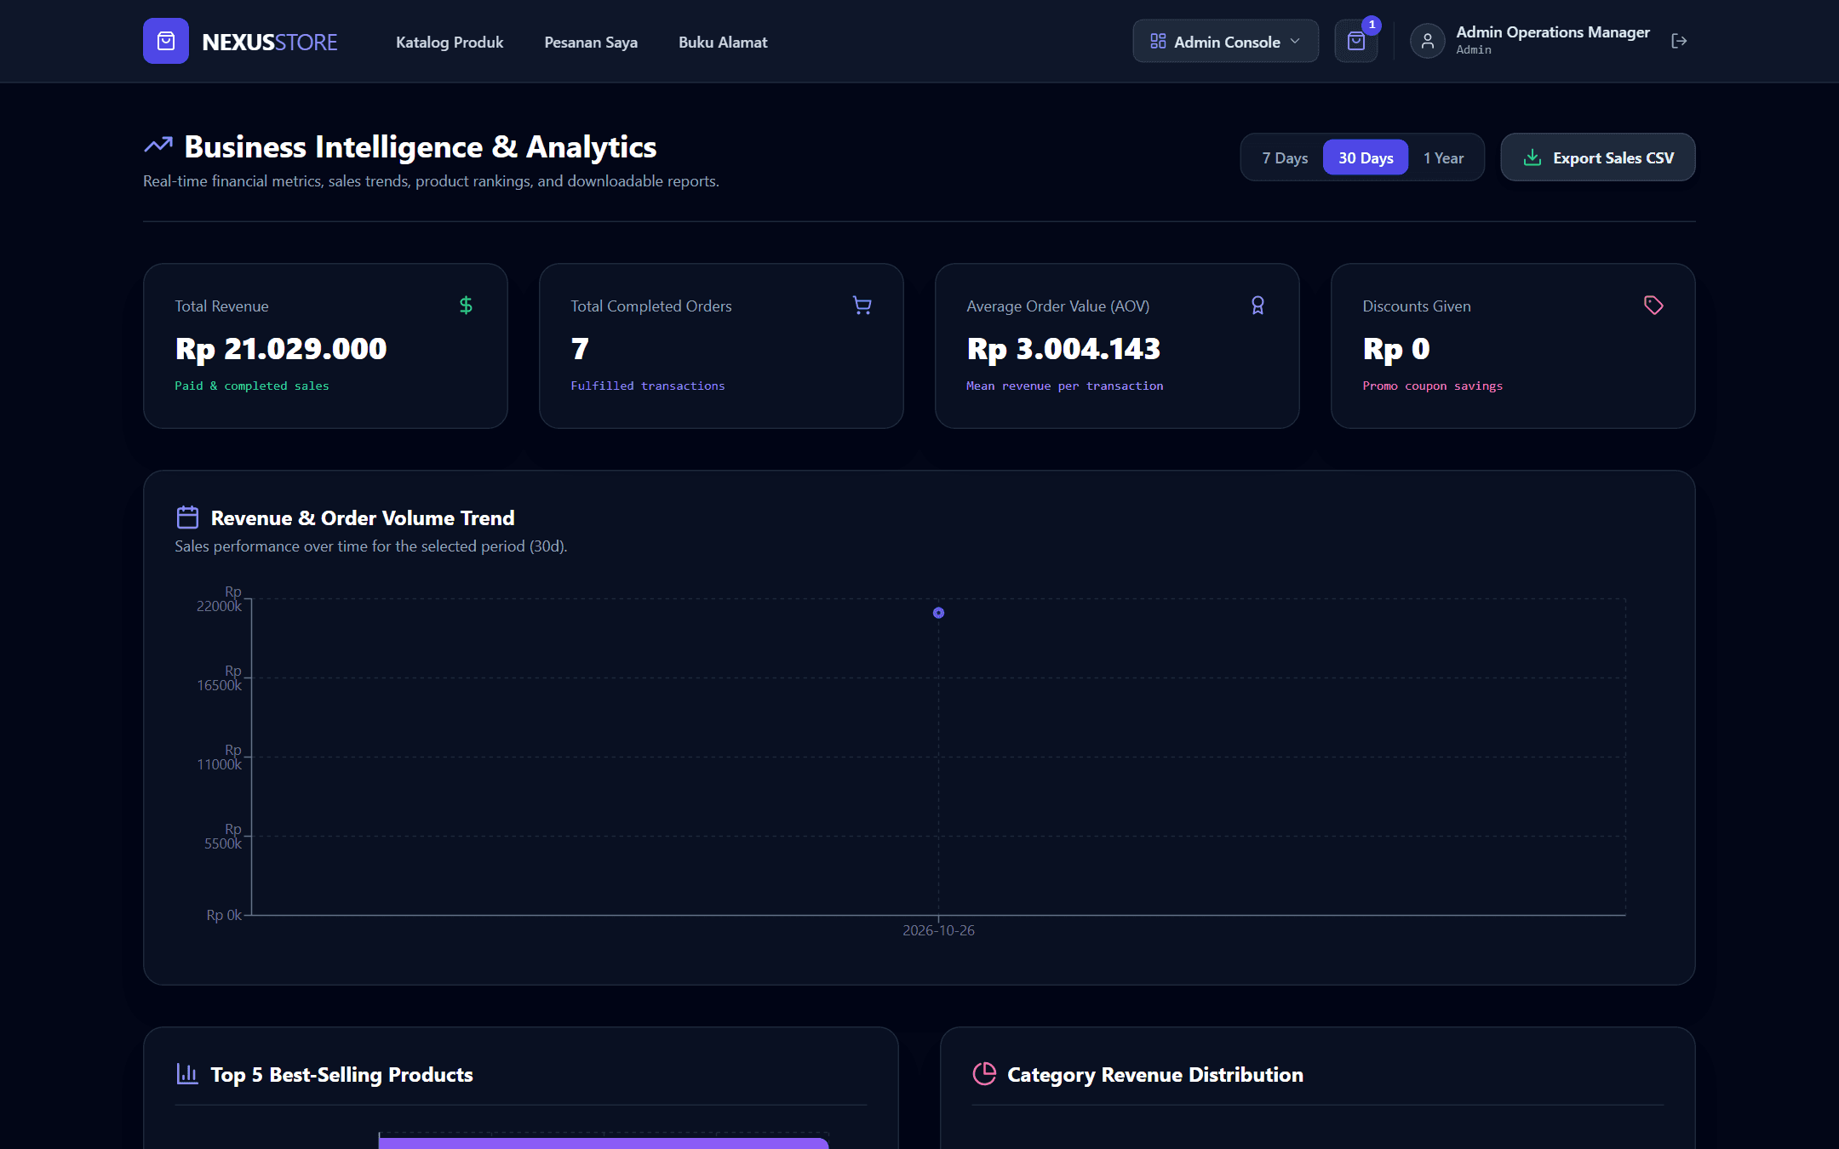Open the shopping cart with 1 item
The height and width of the screenshot is (1149, 1839).
pyautogui.click(x=1356, y=41)
